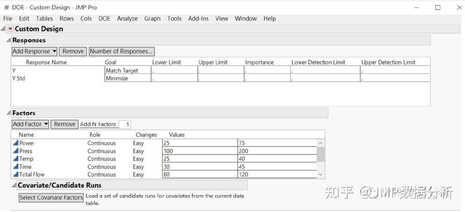465x212 pixels.
Task: Click the Number of Responses button
Action: click(122, 52)
